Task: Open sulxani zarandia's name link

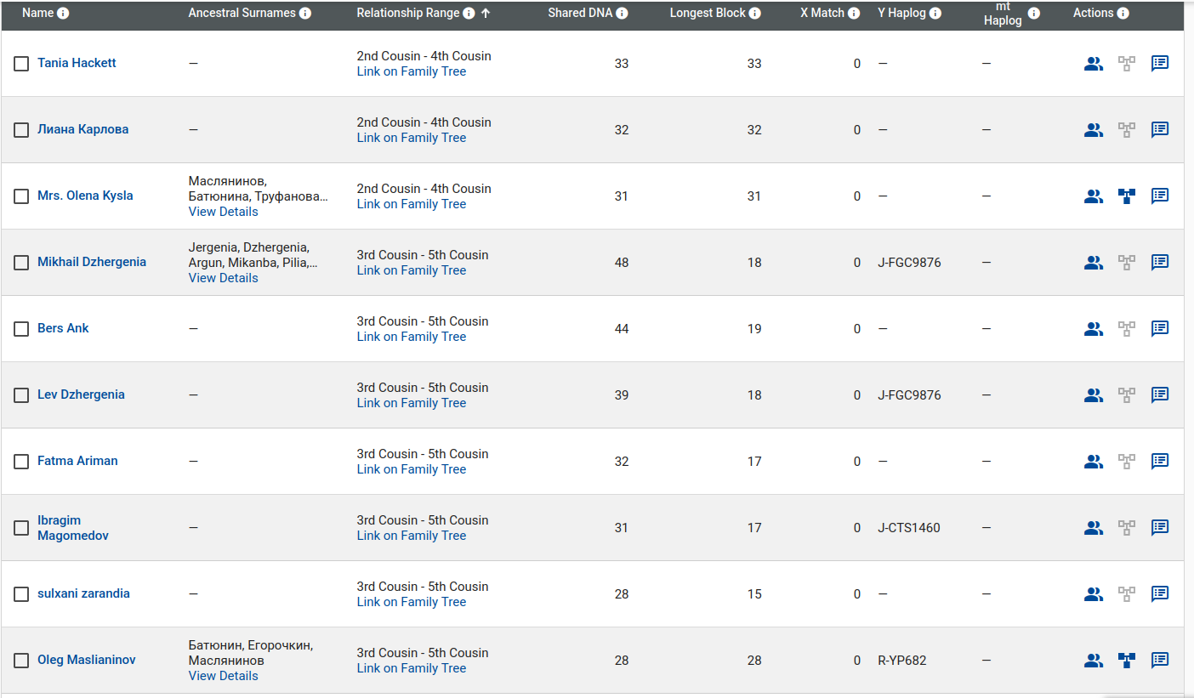Action: [83, 593]
